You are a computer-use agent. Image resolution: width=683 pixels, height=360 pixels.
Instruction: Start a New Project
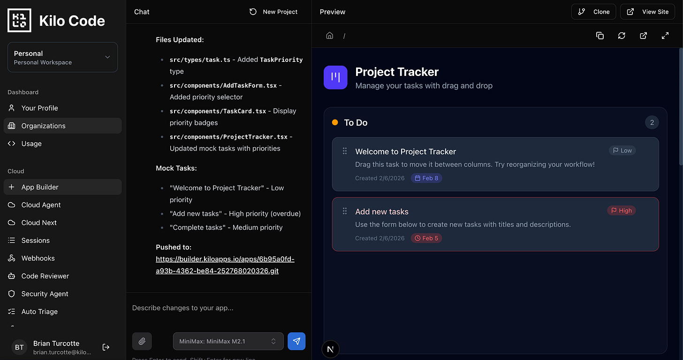point(273,12)
